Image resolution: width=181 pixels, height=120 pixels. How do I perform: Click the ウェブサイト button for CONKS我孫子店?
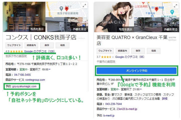pyautogui.click(x=14, y=45)
